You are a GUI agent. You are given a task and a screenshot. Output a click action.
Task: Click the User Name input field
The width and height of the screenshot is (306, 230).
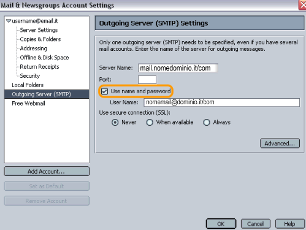[222, 102]
